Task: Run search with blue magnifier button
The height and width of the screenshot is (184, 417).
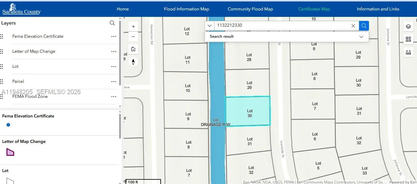Action: coord(364,26)
